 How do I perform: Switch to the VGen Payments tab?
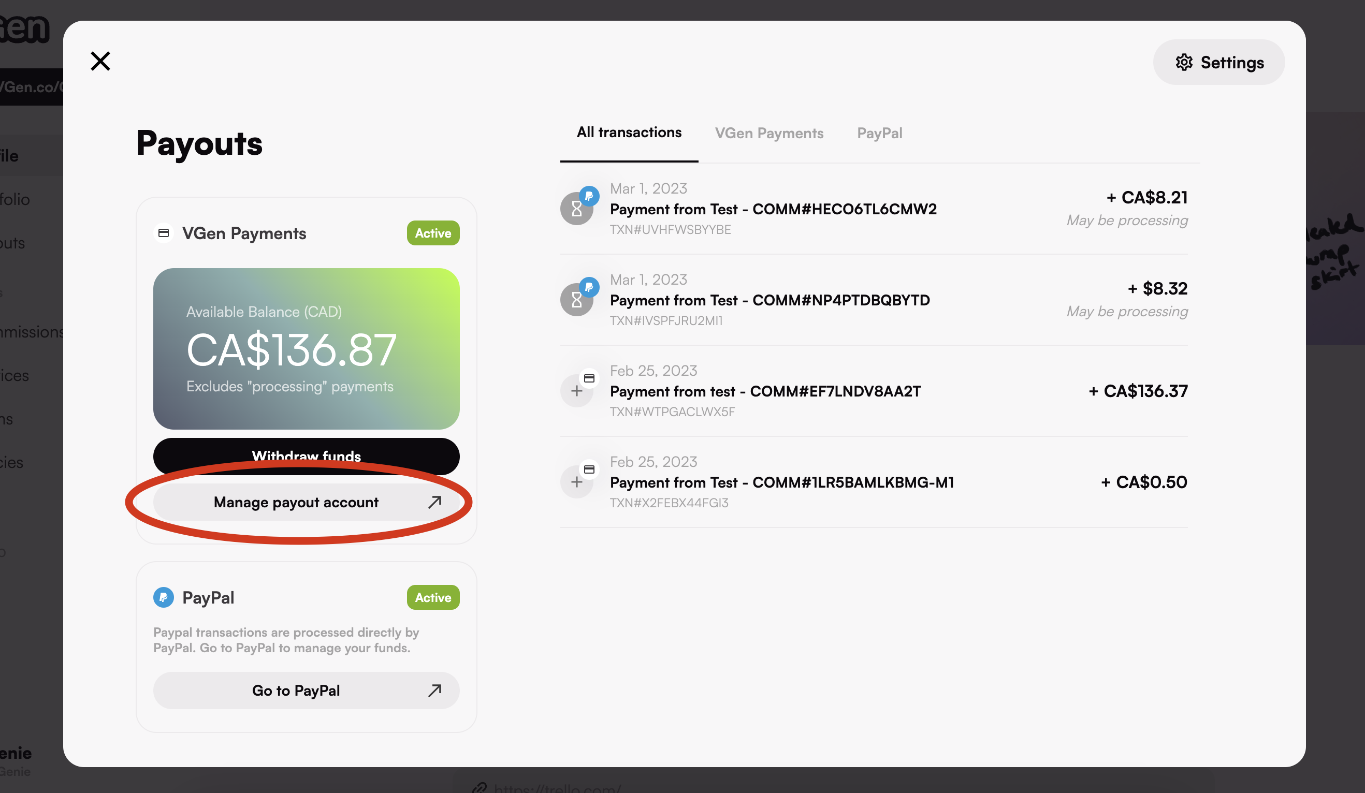(x=769, y=133)
